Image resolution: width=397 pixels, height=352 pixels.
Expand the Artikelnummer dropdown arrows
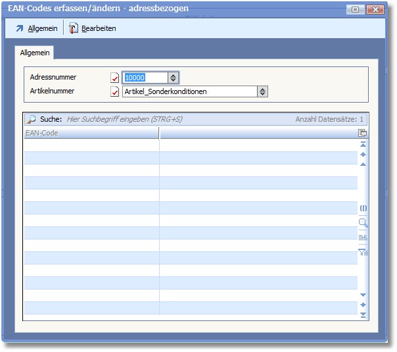[262, 92]
